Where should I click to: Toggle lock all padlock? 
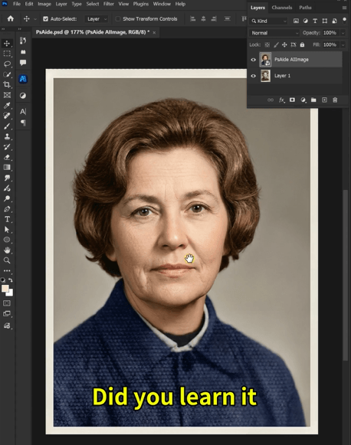coord(302,44)
